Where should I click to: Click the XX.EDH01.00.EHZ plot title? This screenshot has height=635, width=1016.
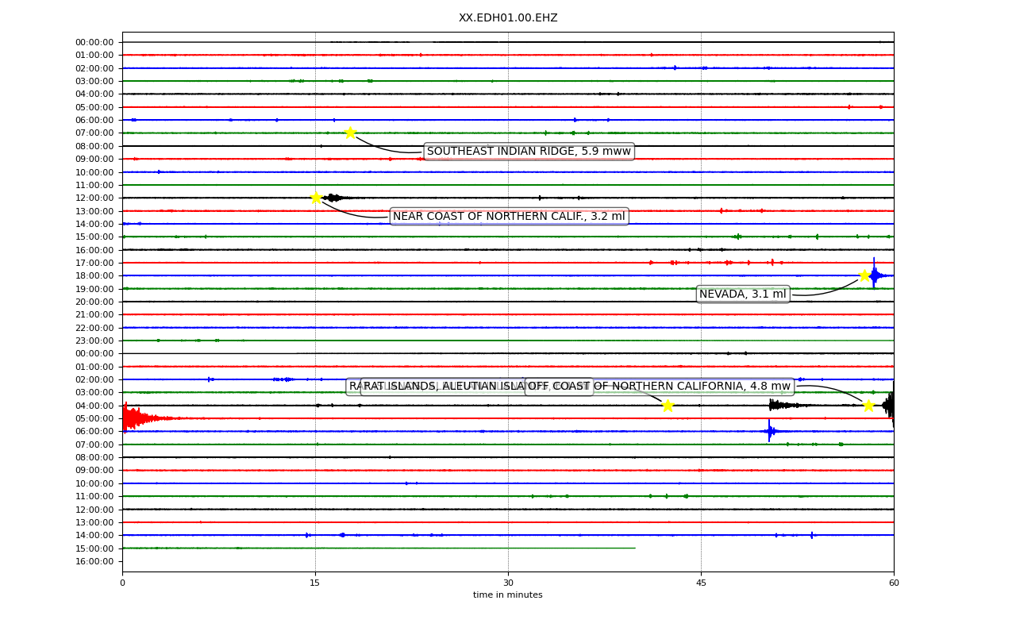(x=508, y=18)
